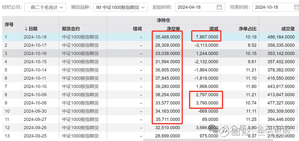299x141 pixels.
Task: Click net short value 38,254.0000
Action: [167, 95]
